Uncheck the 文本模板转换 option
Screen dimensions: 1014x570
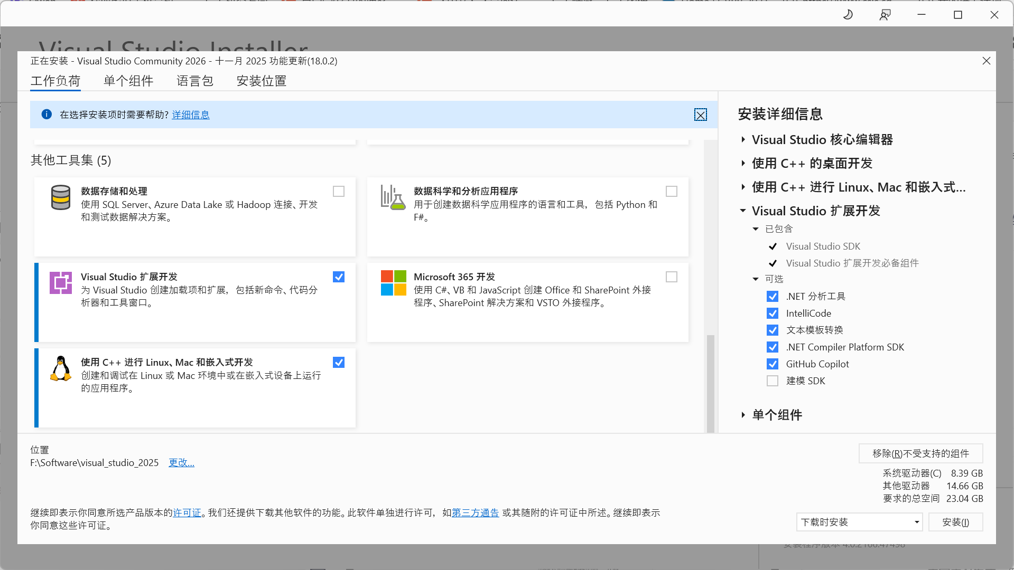point(773,330)
